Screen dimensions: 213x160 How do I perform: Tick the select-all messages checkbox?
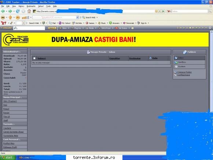tap(34, 58)
